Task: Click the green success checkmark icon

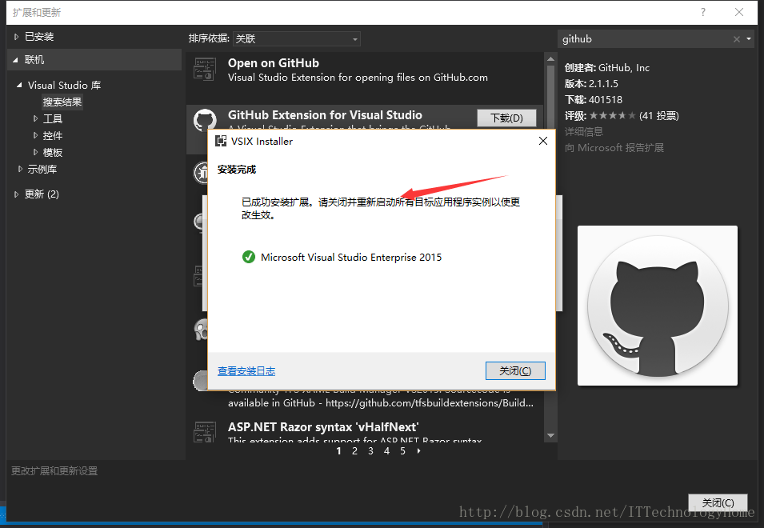Action: [249, 257]
